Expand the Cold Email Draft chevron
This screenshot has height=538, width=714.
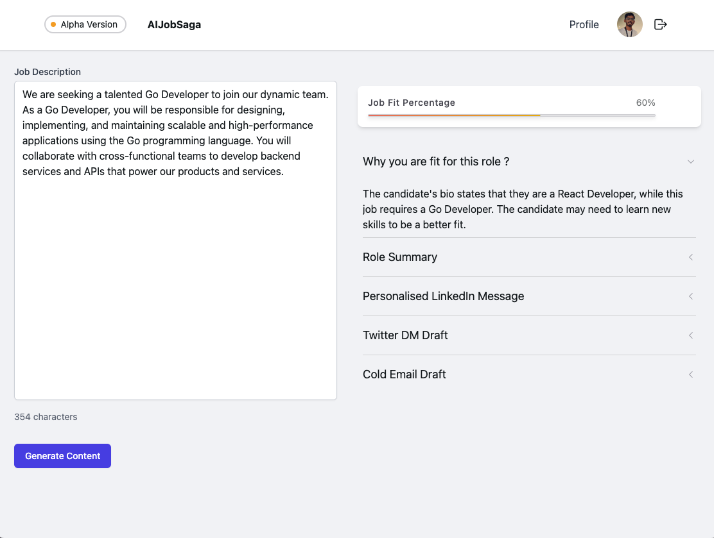click(690, 374)
